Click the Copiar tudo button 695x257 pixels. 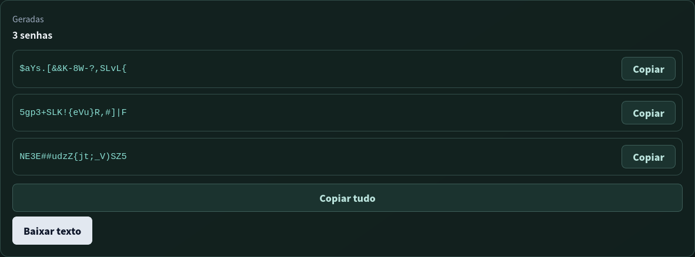347,198
